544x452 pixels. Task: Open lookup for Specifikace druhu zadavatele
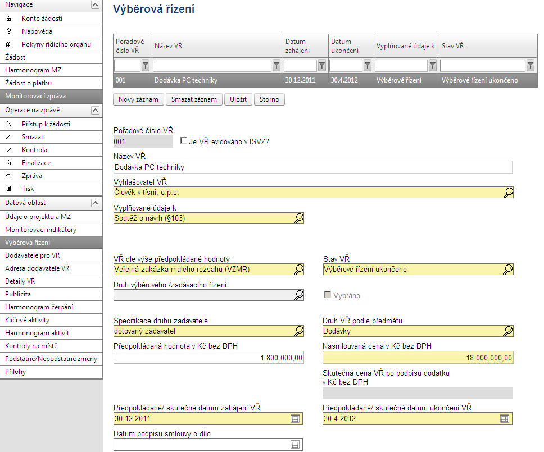pos(299,331)
